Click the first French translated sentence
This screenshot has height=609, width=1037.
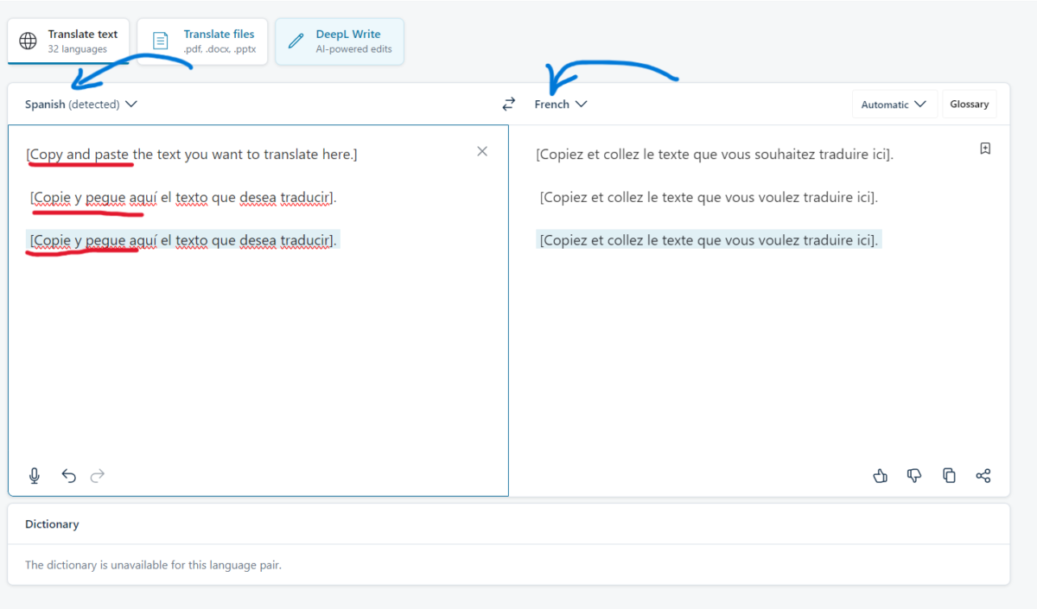pos(715,155)
